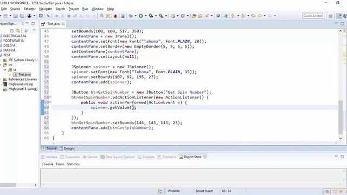Click the Back navigation arrow icon

(260, 16)
